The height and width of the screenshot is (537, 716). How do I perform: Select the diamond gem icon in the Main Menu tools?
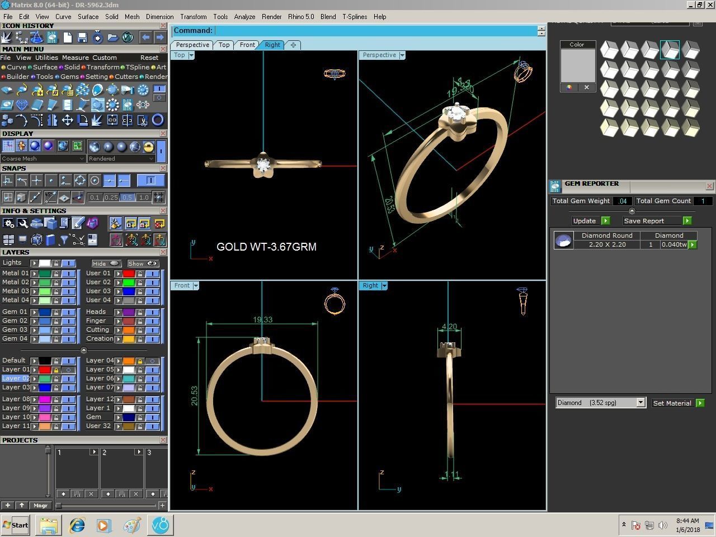pos(22,105)
